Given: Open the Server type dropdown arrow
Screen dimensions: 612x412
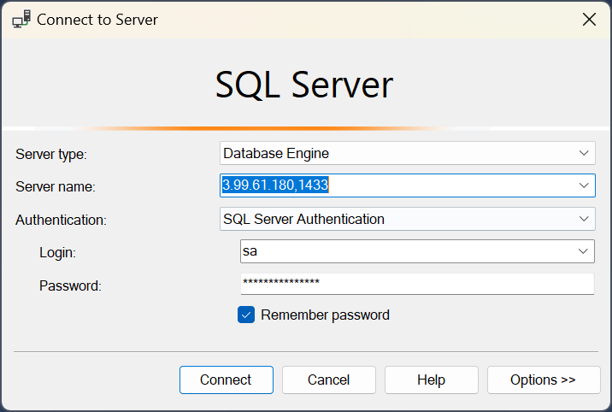Looking at the screenshot, I should coord(585,153).
